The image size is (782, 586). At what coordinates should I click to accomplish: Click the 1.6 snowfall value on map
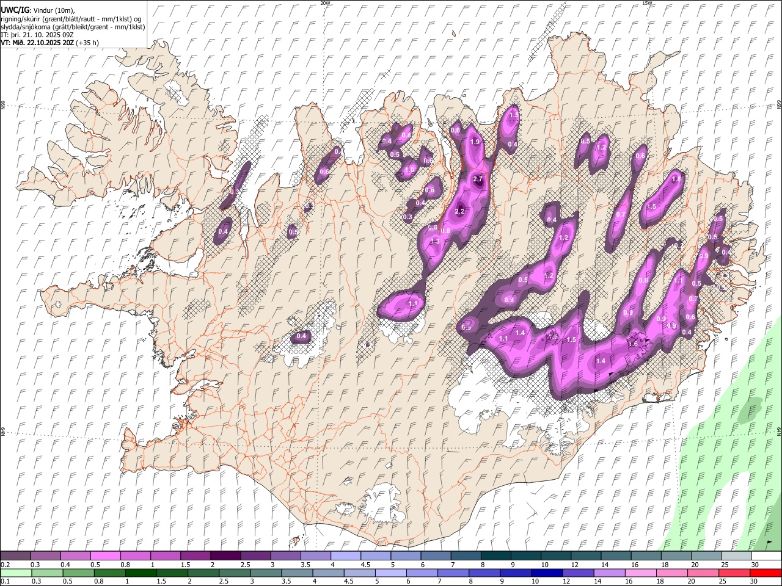[633, 344]
